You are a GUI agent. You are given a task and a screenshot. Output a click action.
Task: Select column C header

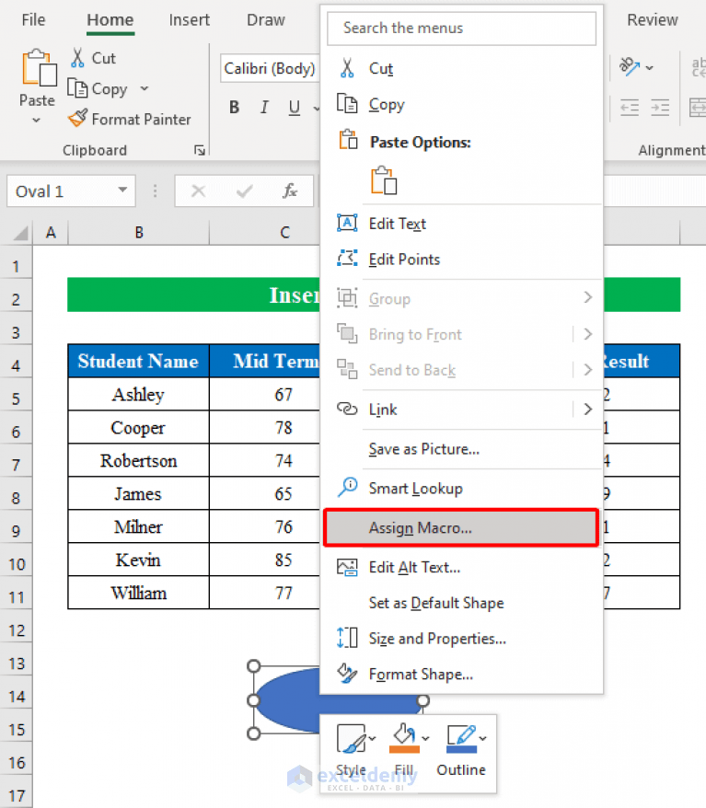tap(264, 233)
